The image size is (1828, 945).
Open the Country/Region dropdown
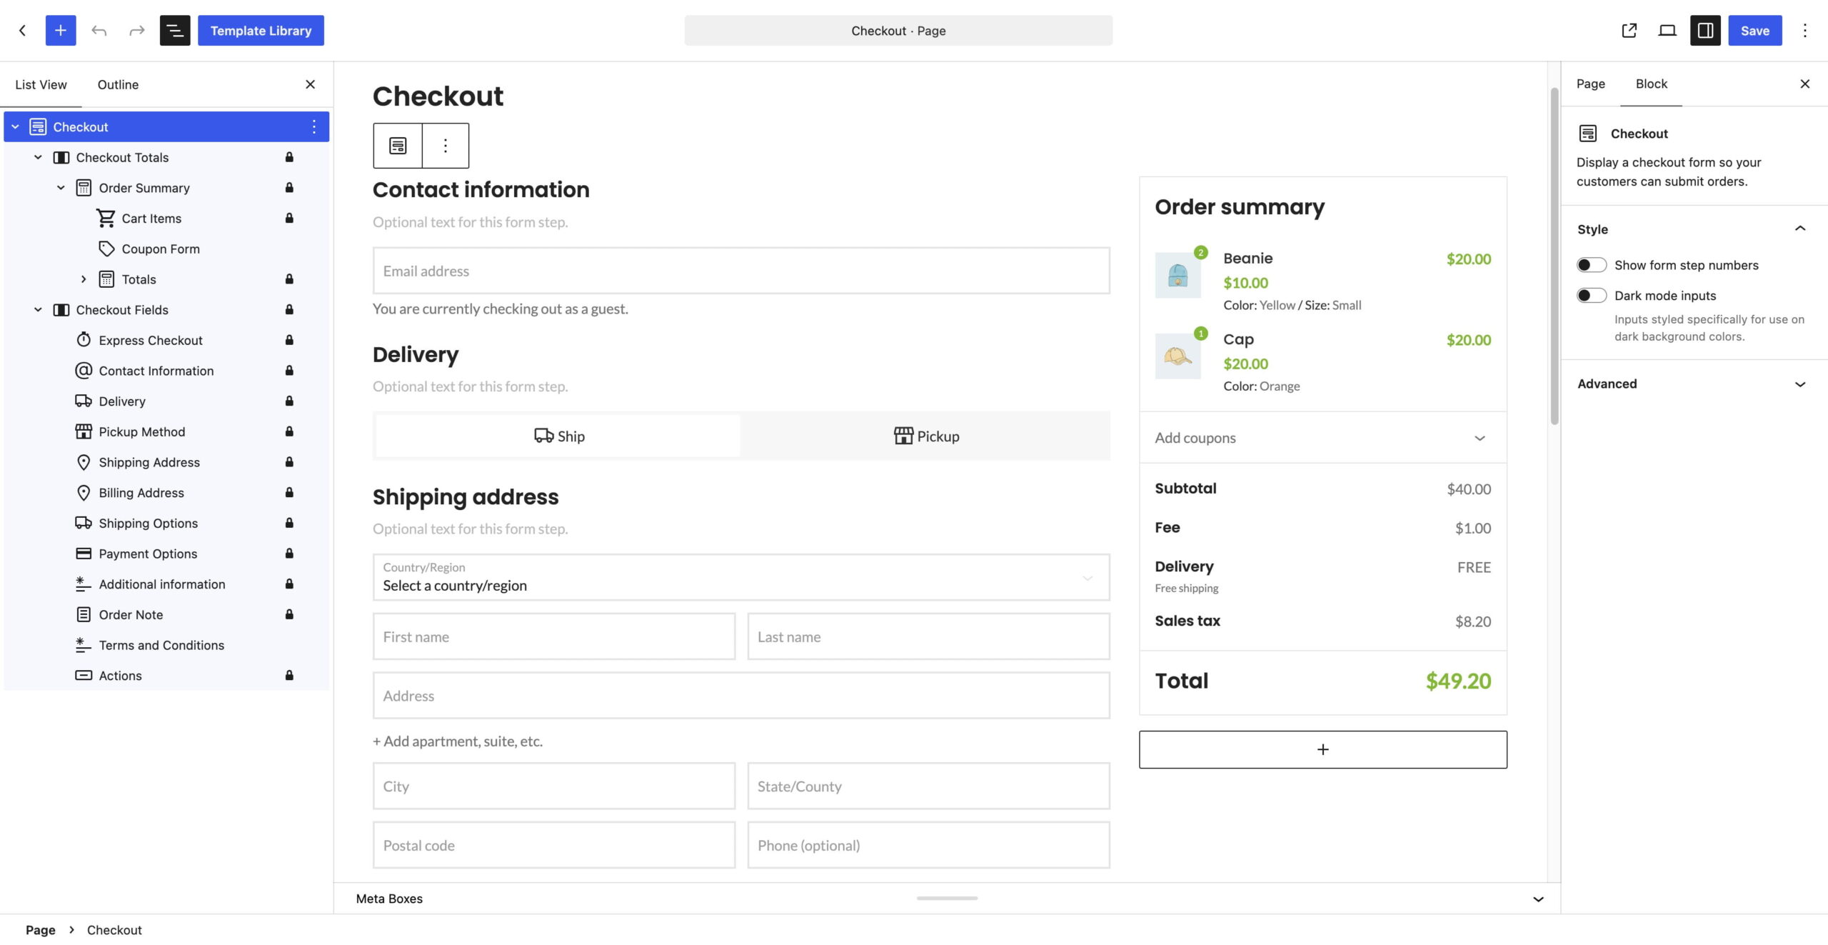tap(741, 577)
